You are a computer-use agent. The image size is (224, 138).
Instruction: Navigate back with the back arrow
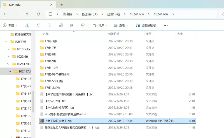tap(5, 14)
